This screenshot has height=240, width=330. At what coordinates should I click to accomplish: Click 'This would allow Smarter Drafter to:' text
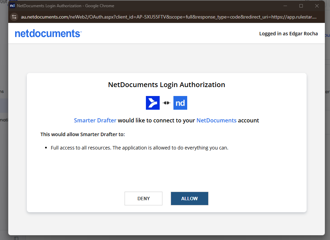pyautogui.click(x=83, y=134)
